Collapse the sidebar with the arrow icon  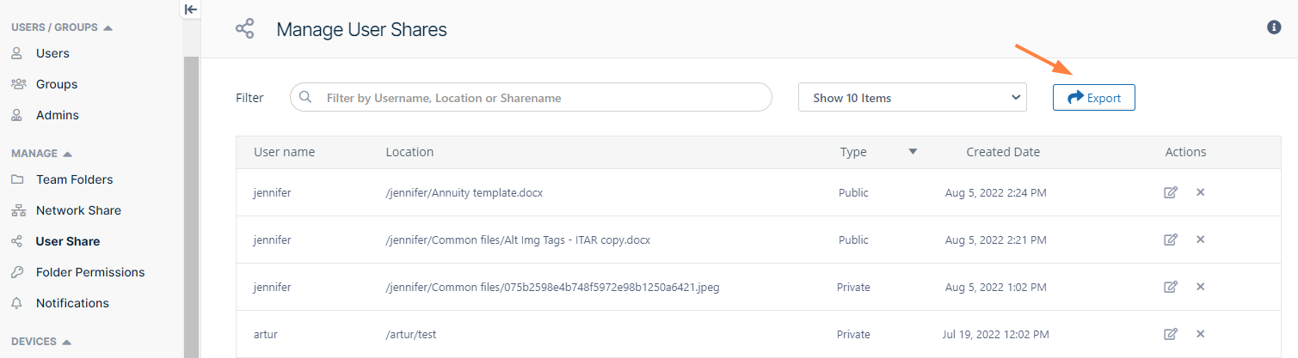point(191,9)
